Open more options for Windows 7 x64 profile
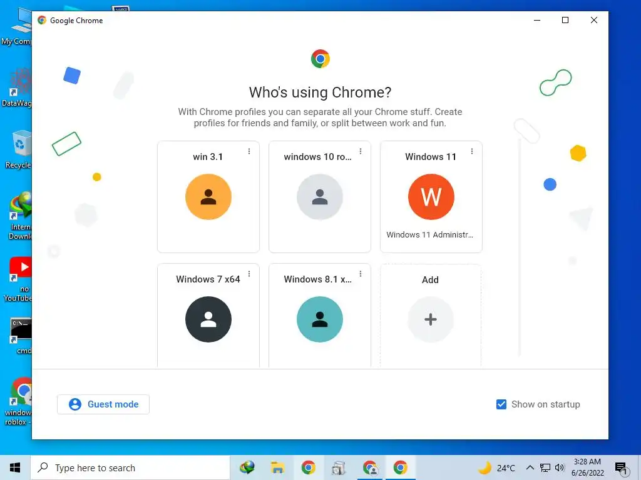The image size is (641, 480). click(x=249, y=274)
